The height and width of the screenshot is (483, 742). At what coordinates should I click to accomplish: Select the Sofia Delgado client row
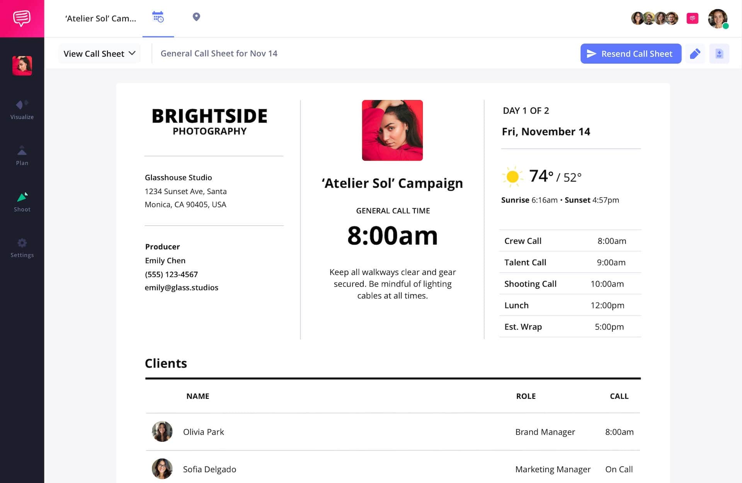tap(392, 469)
